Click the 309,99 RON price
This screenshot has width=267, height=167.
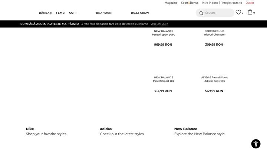point(214,45)
